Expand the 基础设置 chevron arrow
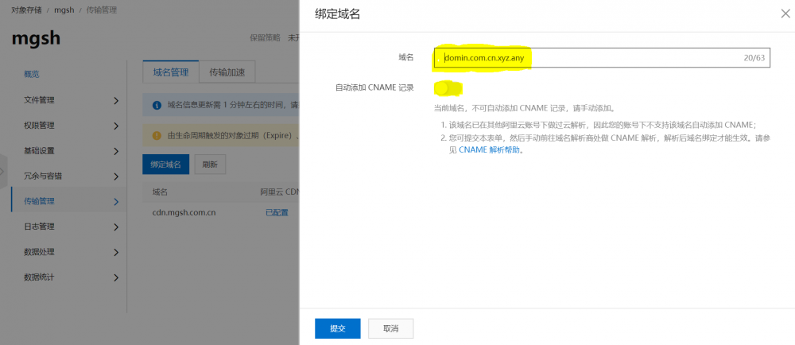The width and height of the screenshot is (795, 345). (x=116, y=151)
